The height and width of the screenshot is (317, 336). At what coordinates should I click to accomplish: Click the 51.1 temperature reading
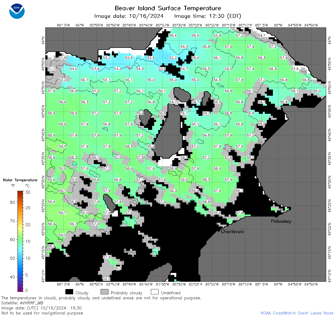[x=51, y=69]
